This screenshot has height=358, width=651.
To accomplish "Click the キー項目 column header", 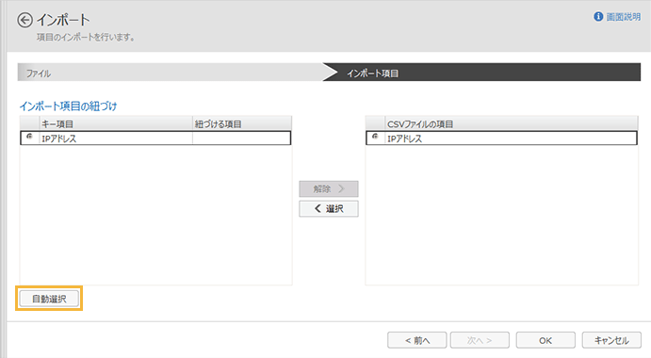I will point(116,123).
